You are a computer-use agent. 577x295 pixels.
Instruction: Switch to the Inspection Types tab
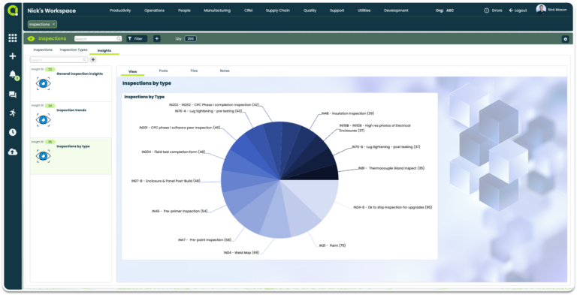tap(74, 50)
